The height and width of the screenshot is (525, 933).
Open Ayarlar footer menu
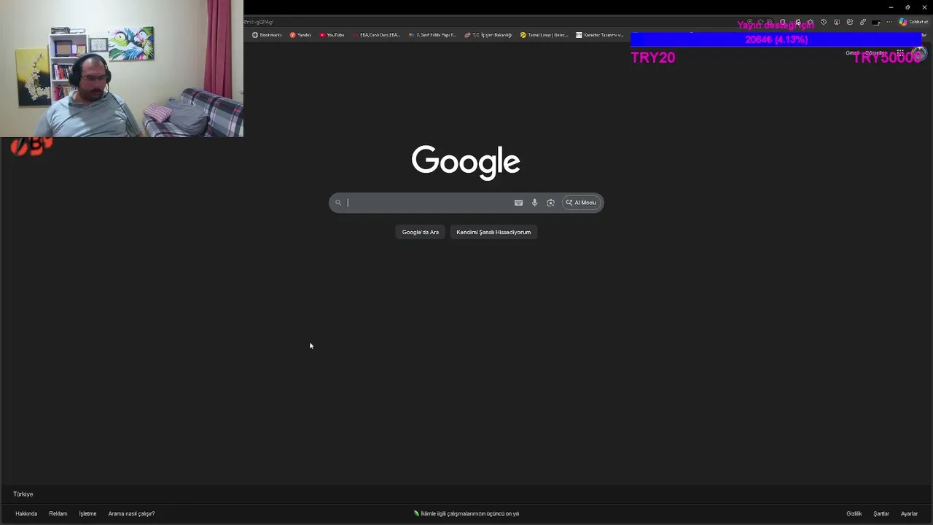(909, 513)
